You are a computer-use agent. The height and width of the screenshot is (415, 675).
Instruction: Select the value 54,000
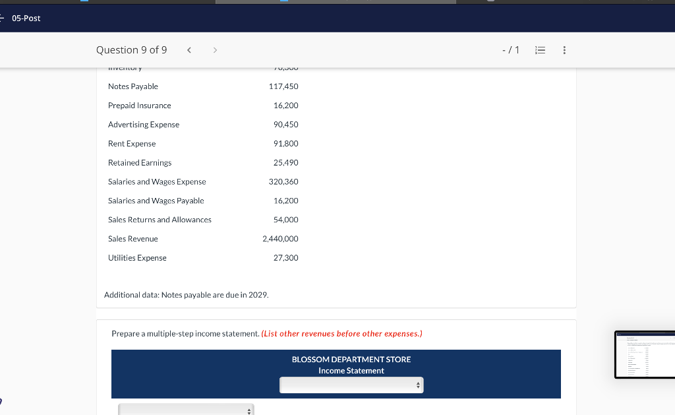point(286,219)
